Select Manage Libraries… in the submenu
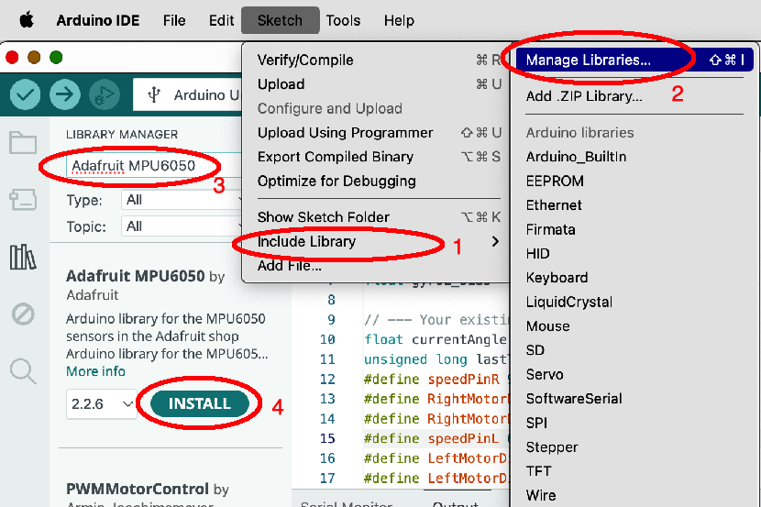The height and width of the screenshot is (507, 761). (x=634, y=60)
